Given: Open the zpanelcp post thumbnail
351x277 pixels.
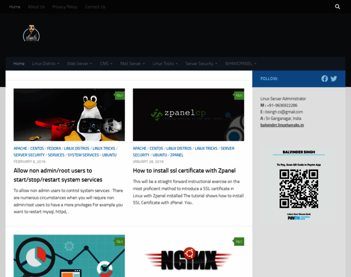Looking at the screenshot, I should point(188,115).
